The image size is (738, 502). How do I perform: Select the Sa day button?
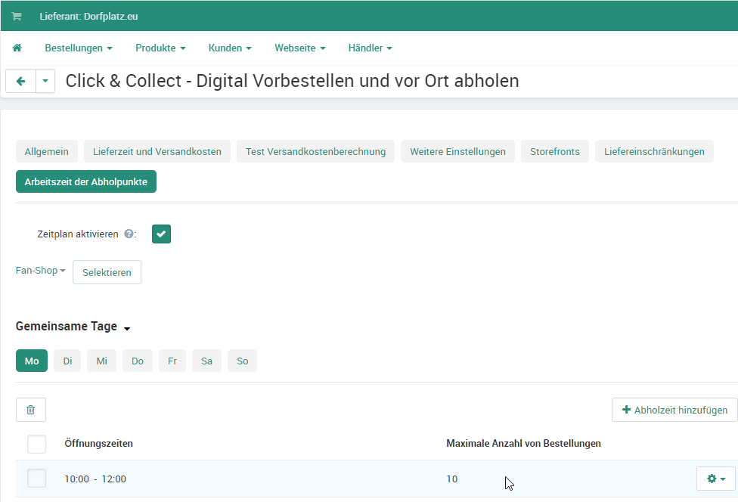pyautogui.click(x=206, y=361)
